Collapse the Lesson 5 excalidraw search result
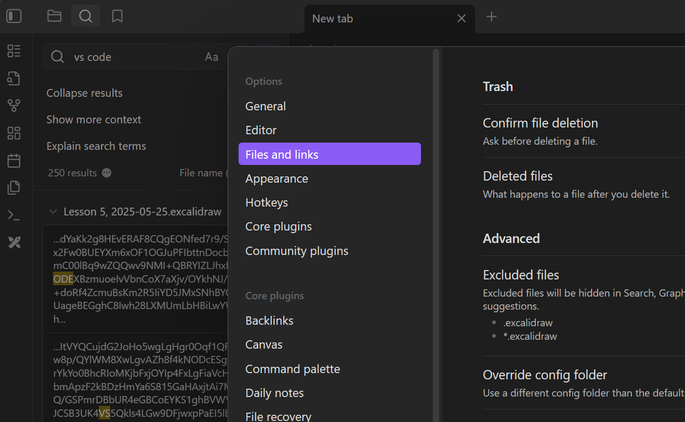This screenshot has height=422, width=685. pyautogui.click(x=52, y=212)
